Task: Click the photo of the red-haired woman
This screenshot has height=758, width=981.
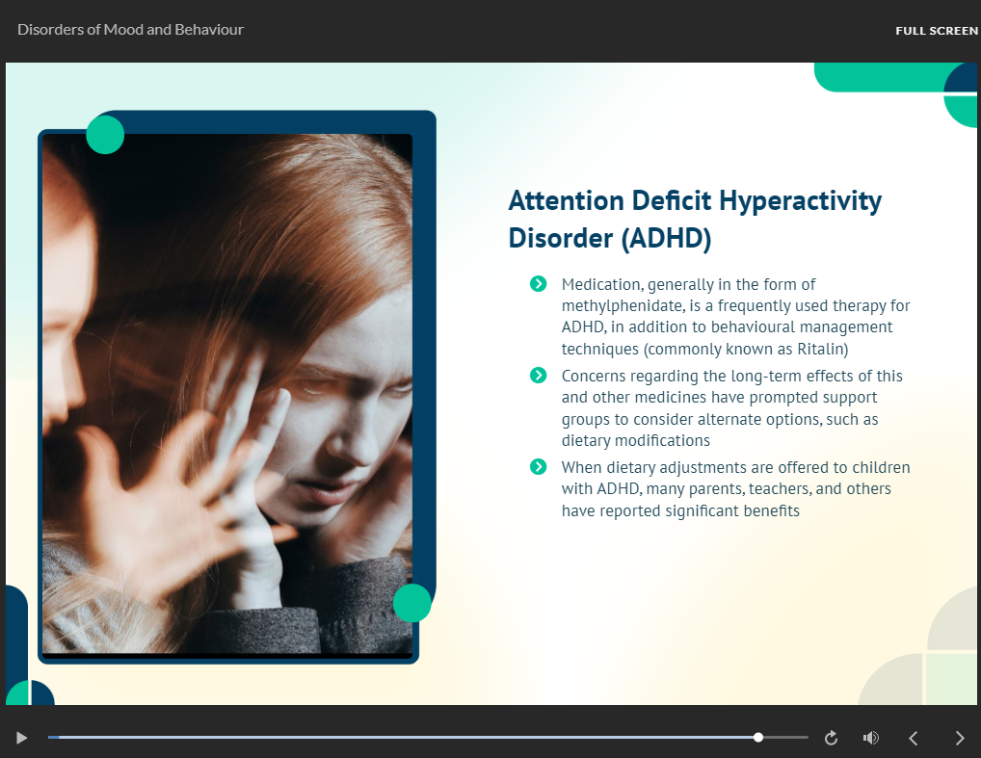Action: (x=227, y=395)
